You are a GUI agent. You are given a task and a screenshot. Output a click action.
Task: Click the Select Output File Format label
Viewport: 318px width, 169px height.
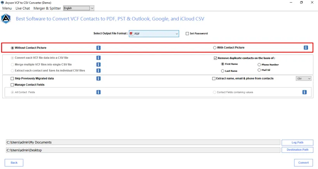click(x=111, y=33)
